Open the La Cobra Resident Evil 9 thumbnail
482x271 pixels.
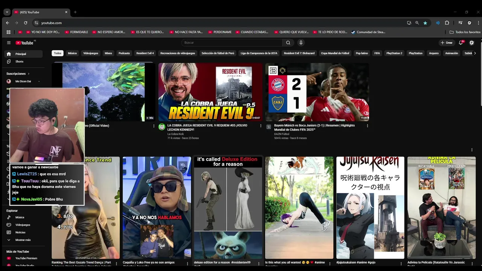[210, 92]
